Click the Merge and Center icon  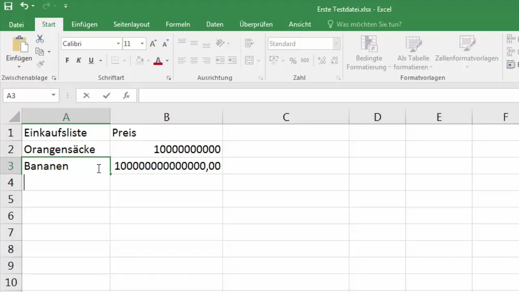coord(249,60)
